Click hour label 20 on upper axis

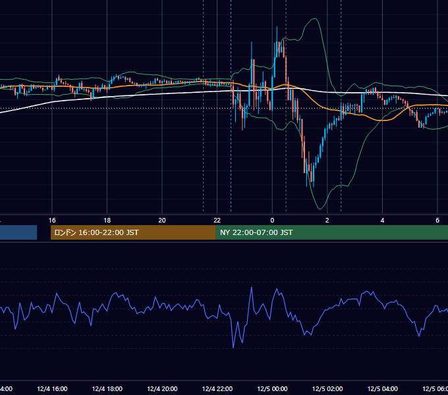pos(162,221)
